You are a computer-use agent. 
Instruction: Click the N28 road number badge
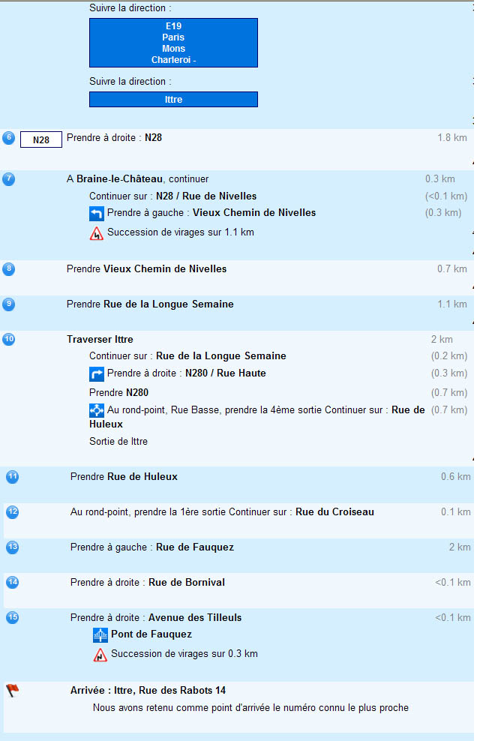[41, 139]
